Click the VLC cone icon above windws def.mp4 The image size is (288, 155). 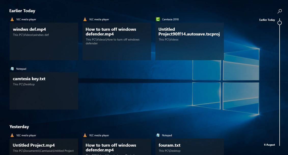[x=12, y=19]
